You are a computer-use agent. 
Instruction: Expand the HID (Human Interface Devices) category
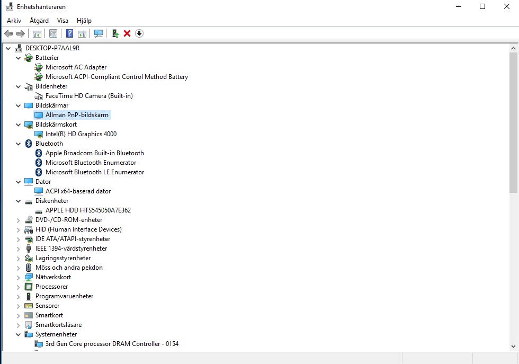point(18,229)
